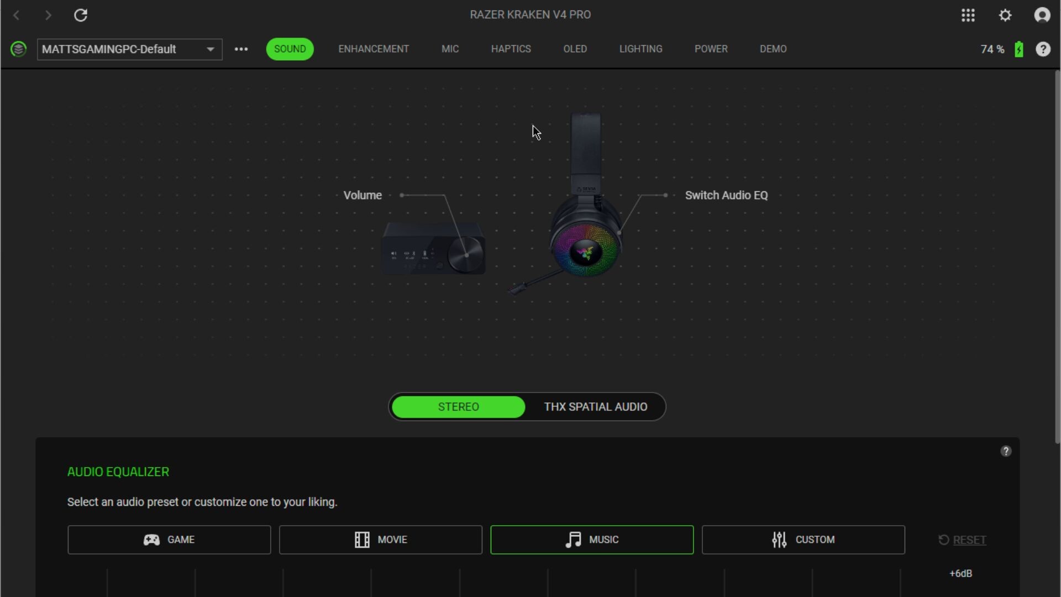The width and height of the screenshot is (1061, 597).
Task: Open the apps grid icon
Action: coord(968,15)
